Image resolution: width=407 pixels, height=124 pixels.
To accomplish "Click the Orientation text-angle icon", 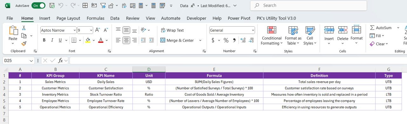I will [143, 30].
